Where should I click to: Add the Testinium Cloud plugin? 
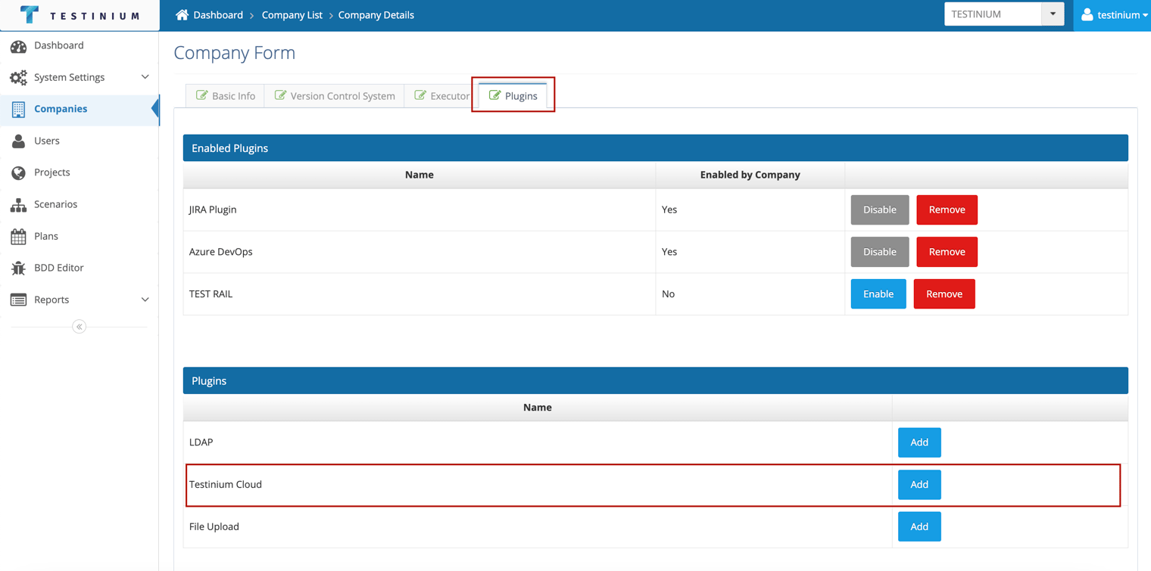click(x=919, y=485)
